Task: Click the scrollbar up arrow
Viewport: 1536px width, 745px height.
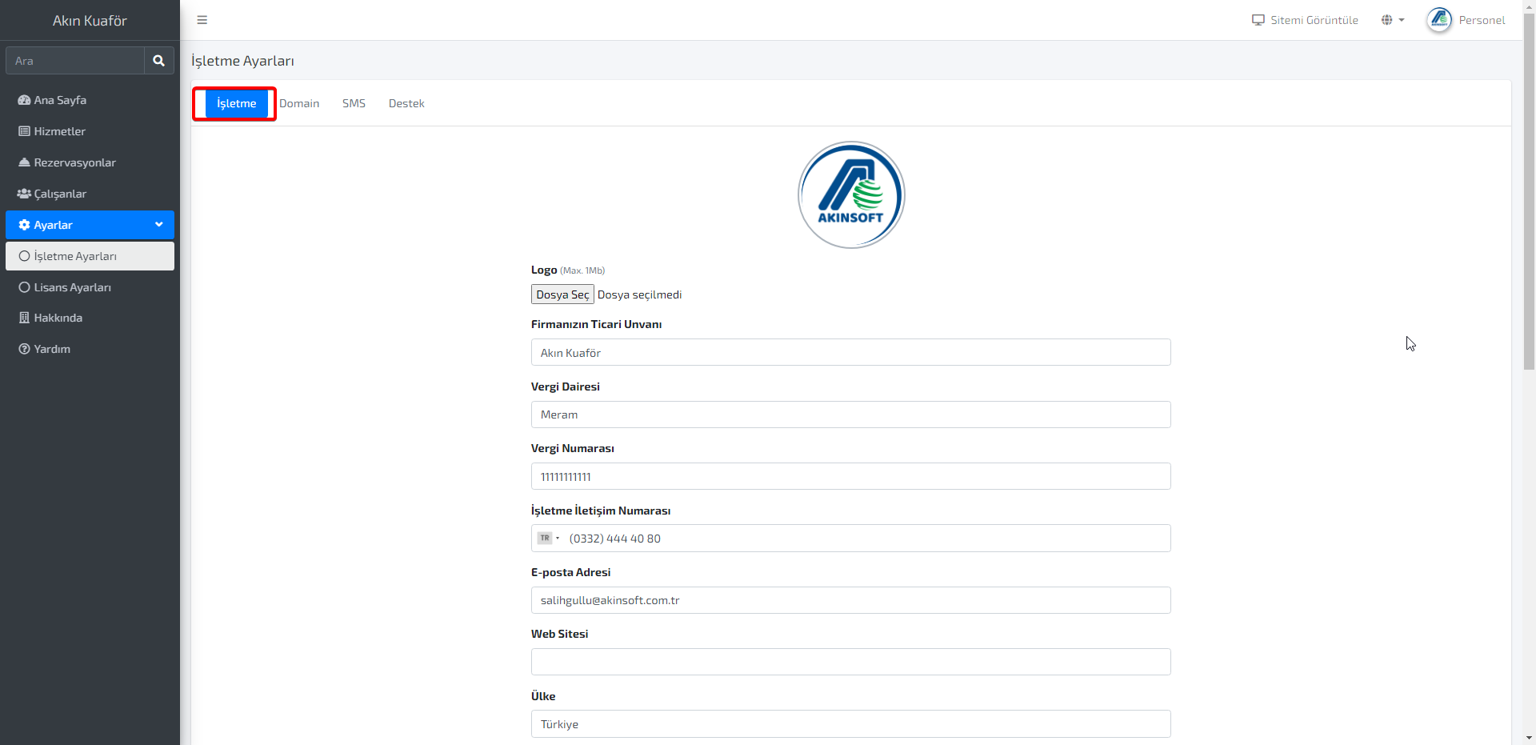Action: tap(1529, 6)
